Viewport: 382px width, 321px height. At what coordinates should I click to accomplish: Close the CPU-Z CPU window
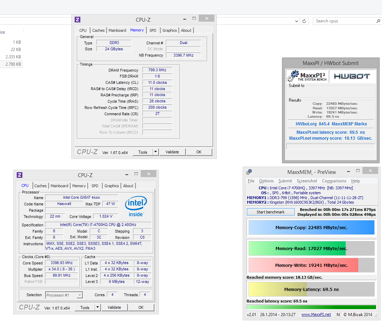(x=149, y=174)
